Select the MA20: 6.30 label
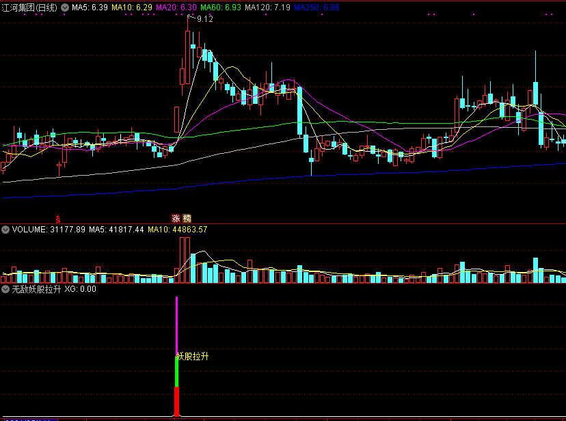Viewport: 566px width, 421px height. click(x=176, y=8)
